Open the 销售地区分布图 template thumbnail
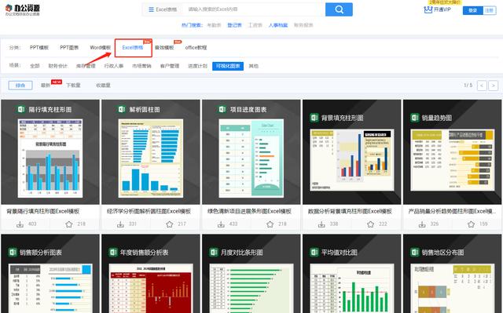This screenshot has width=503, height=313. click(x=453, y=274)
